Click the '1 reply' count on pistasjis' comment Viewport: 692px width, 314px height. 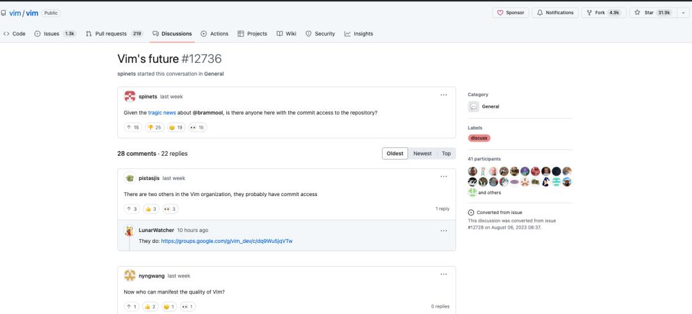(x=442, y=208)
